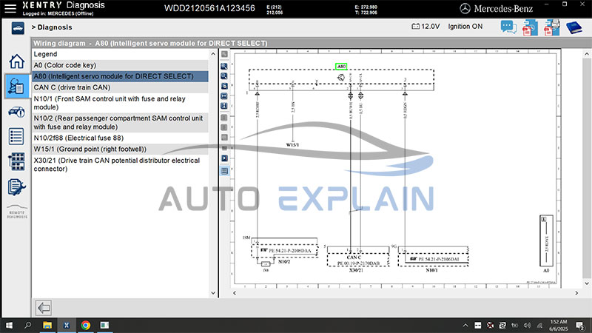This screenshot has height=333, width=592.
Task: Click the A0 color code box in diagram
Action: [546, 241]
